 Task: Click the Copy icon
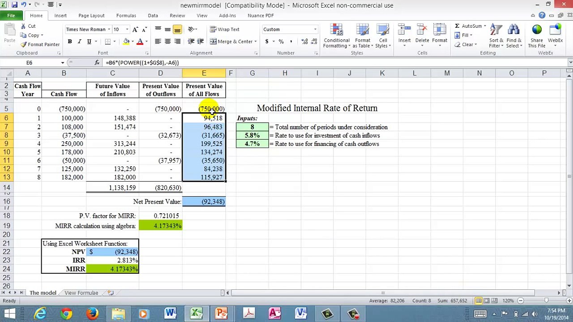(x=24, y=35)
